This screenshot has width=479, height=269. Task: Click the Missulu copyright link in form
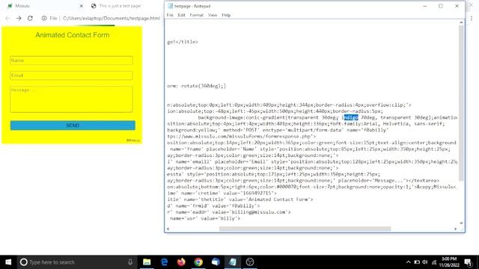[133, 140]
